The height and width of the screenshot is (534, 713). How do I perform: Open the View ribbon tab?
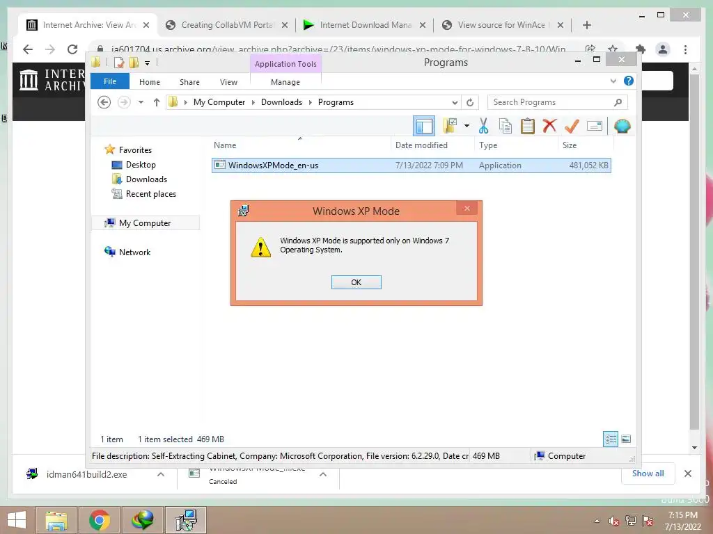[228, 82]
